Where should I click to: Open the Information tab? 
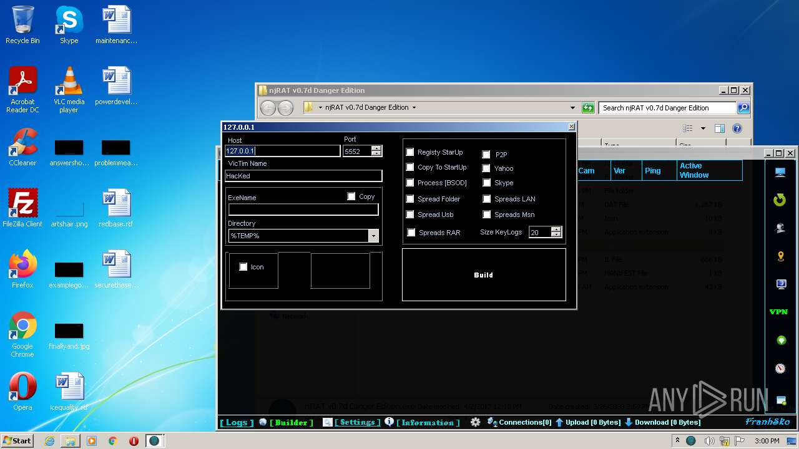[428, 422]
